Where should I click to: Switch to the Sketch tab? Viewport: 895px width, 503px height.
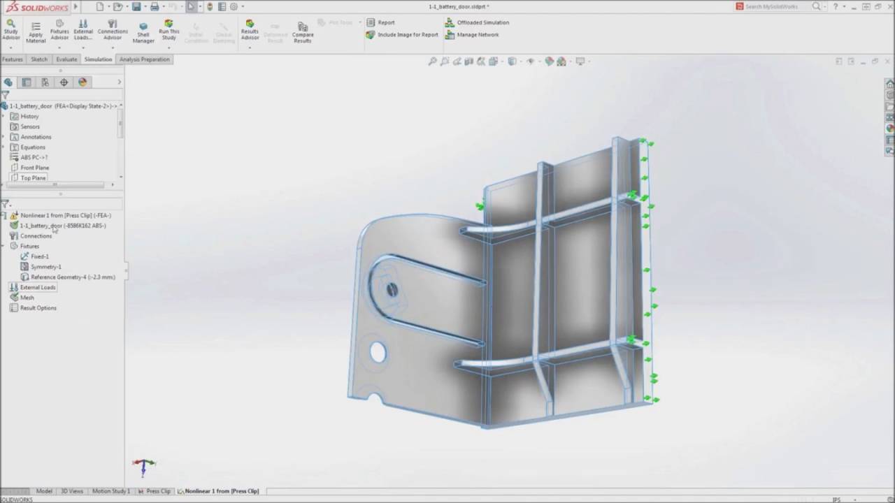click(39, 59)
